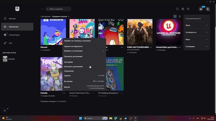Click the PUBG: BATTLEGROUNDS cover thumbnail
The width and height of the screenshot is (216, 121).
pos(140,32)
